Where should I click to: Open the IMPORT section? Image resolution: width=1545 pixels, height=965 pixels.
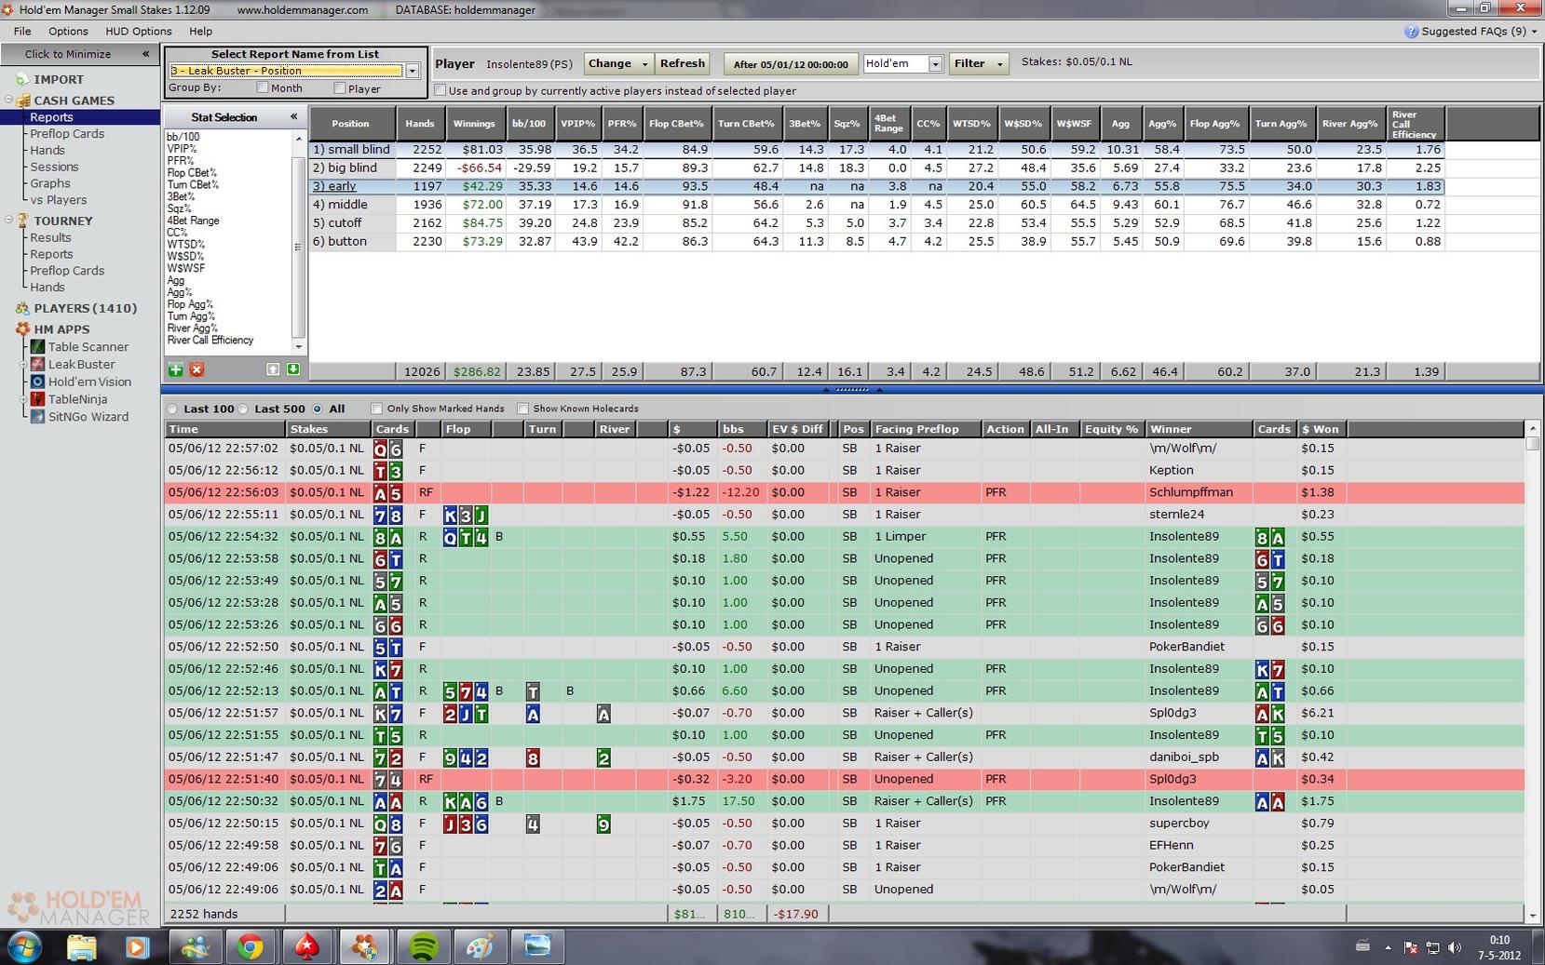[x=58, y=79]
